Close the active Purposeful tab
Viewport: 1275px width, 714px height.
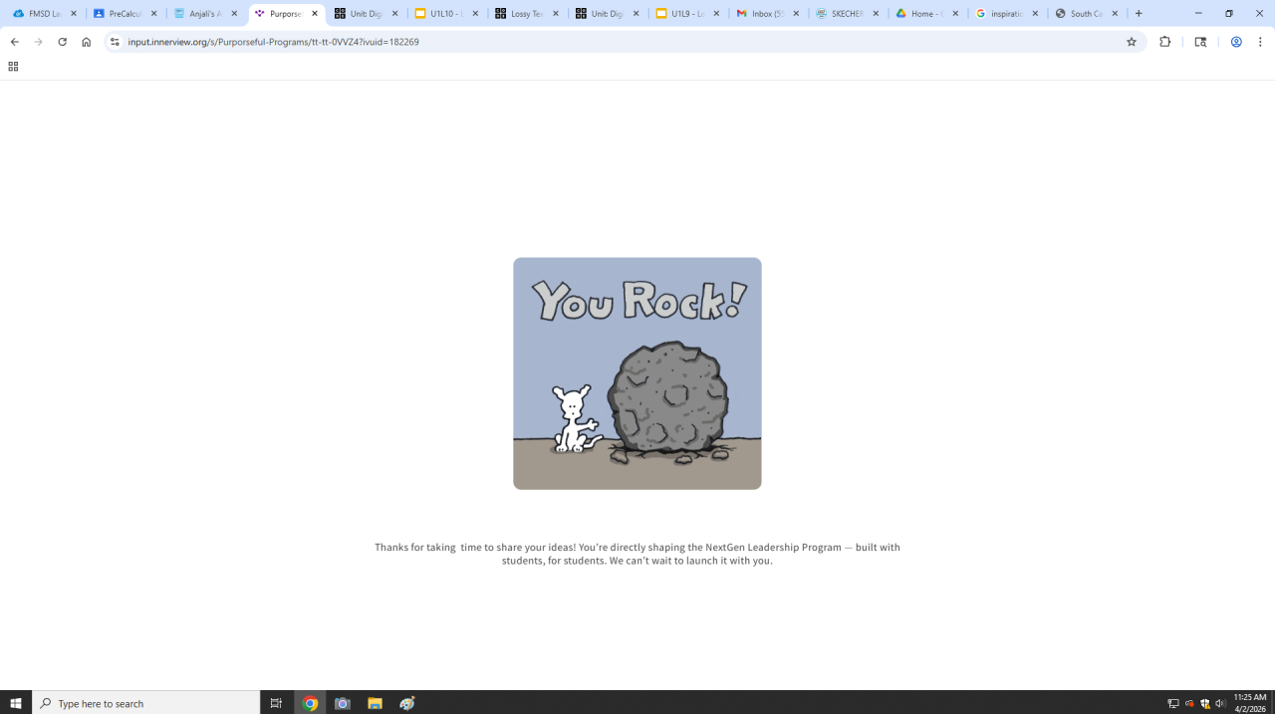(315, 14)
